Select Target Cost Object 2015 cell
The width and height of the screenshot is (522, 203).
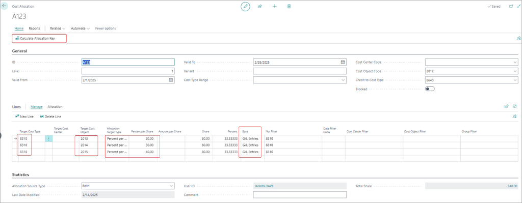point(92,152)
